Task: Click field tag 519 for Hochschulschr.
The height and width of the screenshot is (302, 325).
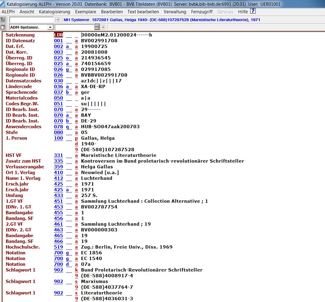Action: click(x=58, y=247)
